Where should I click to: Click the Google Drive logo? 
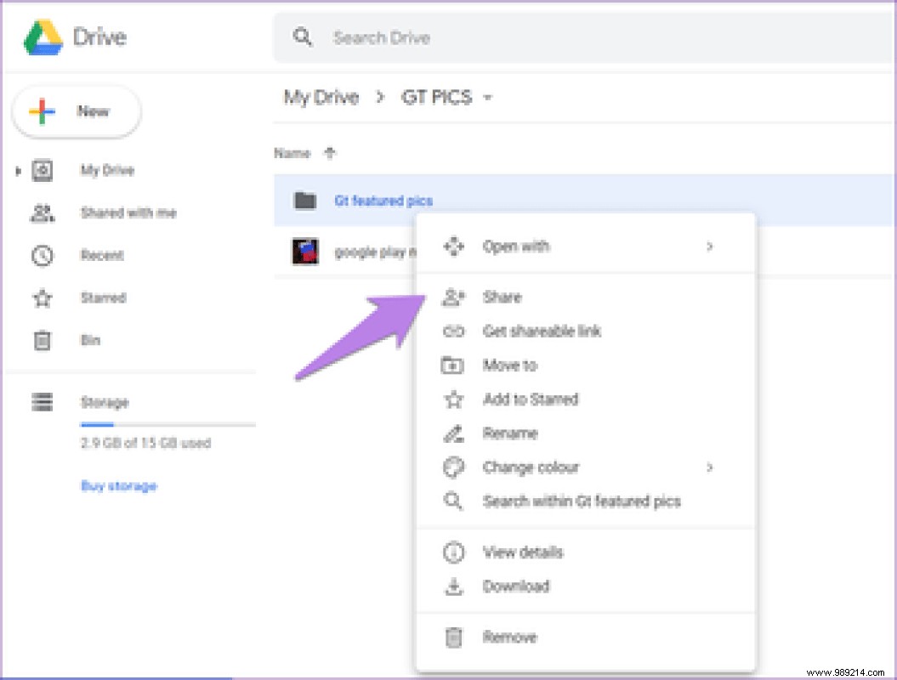tap(45, 37)
